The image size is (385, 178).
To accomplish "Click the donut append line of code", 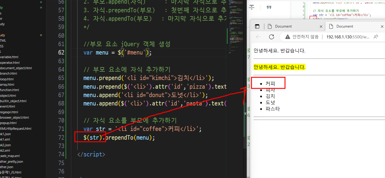I will pos(145,95).
